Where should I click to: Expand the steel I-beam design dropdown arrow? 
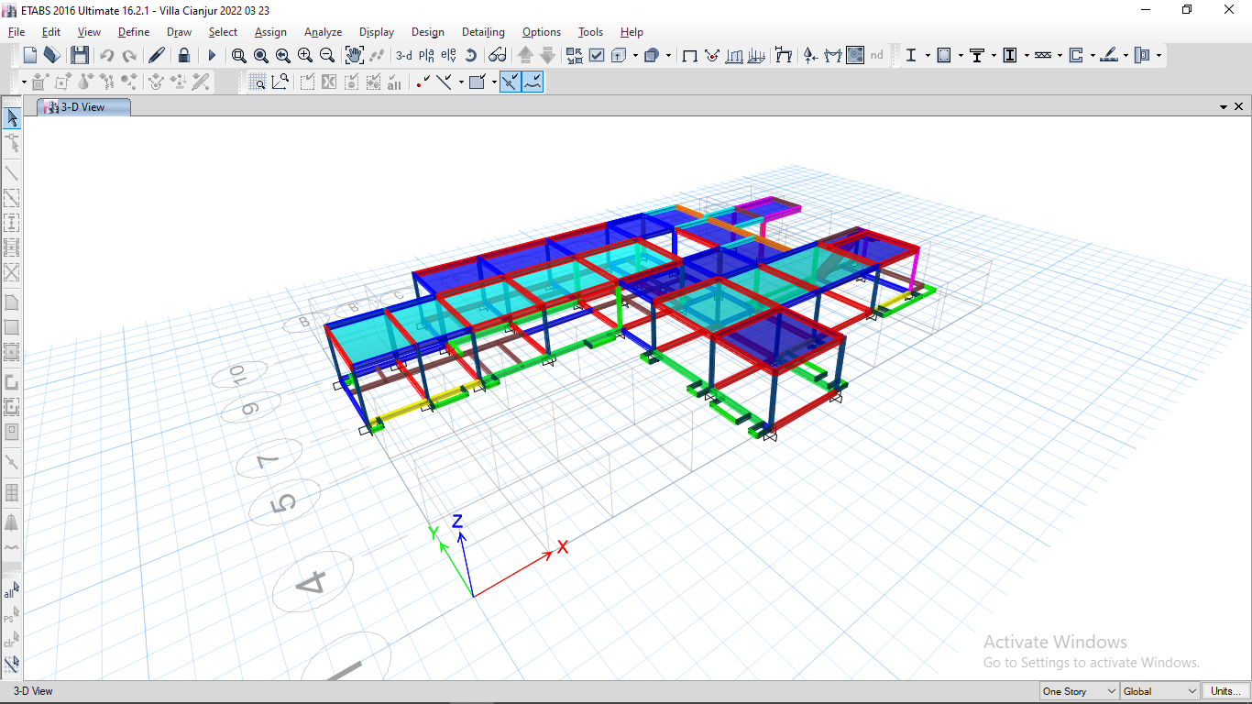[x=928, y=56]
